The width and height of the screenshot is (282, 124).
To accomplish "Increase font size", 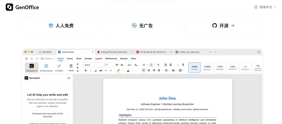I will pyautogui.click(x=117, y=65).
